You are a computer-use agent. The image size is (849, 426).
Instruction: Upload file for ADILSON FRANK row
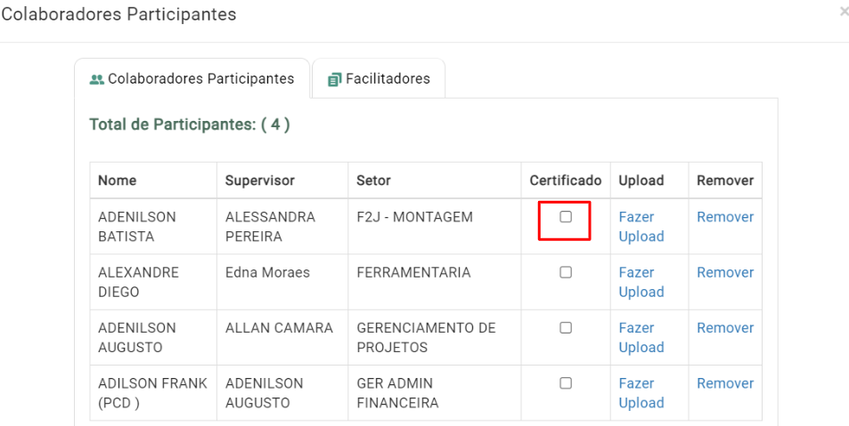pos(641,393)
